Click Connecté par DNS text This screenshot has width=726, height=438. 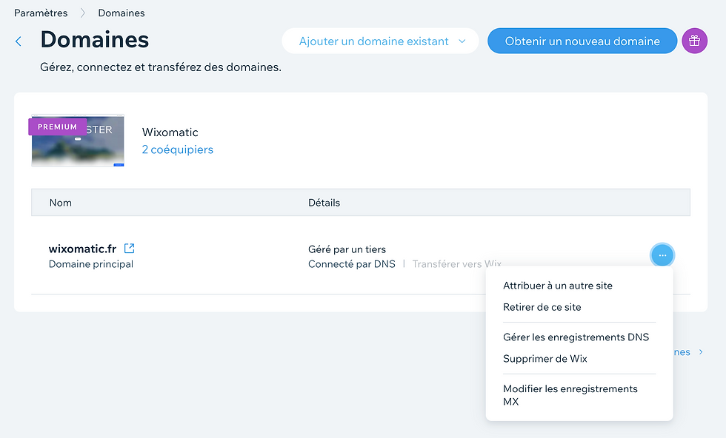351,263
